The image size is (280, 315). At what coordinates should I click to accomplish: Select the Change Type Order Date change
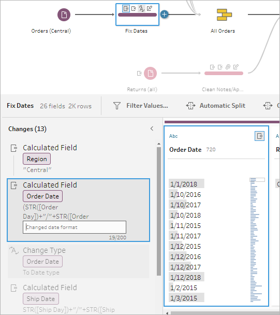78,261
